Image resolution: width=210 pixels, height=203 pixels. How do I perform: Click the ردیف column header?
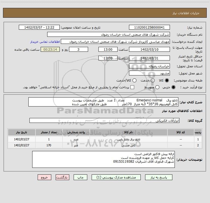click(198, 132)
